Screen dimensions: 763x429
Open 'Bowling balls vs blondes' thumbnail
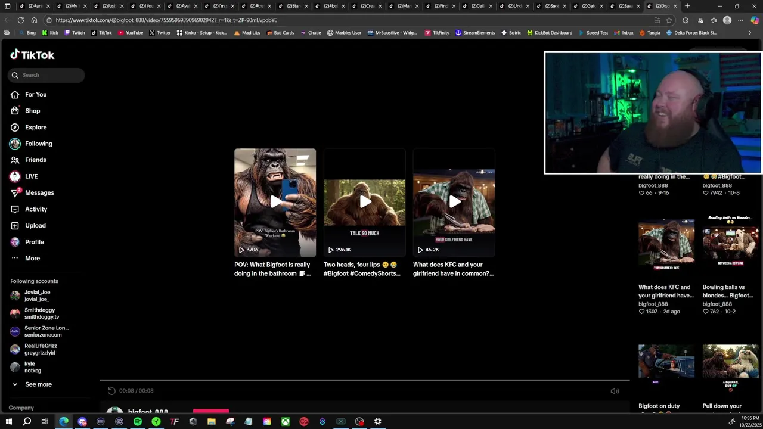(x=730, y=245)
